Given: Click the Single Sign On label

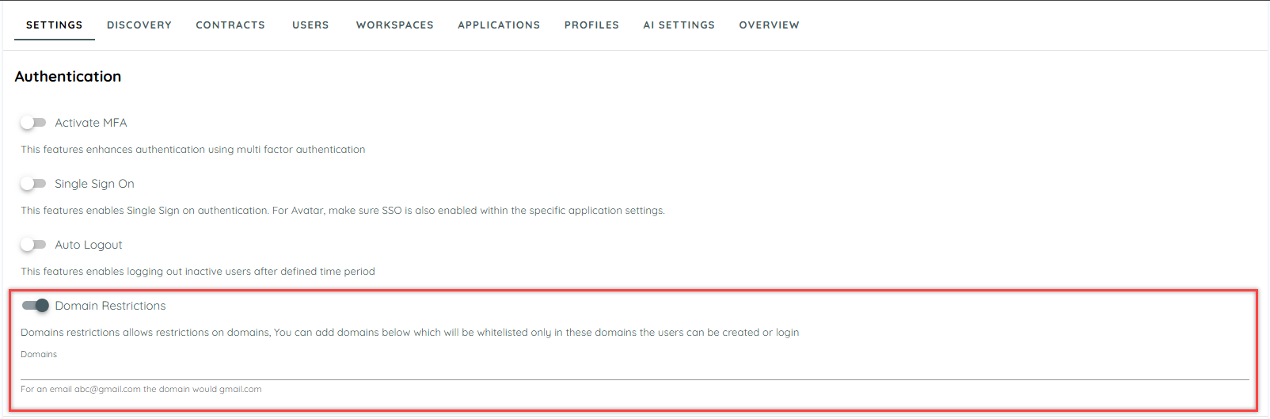Looking at the screenshot, I should pos(94,184).
